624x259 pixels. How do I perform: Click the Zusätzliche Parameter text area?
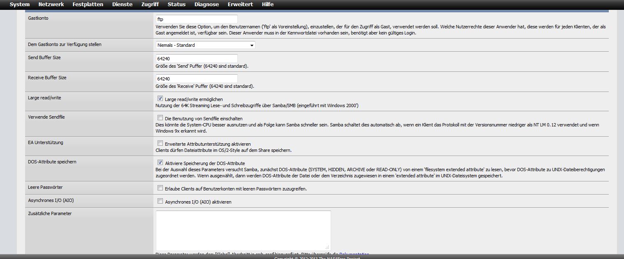[x=243, y=231]
